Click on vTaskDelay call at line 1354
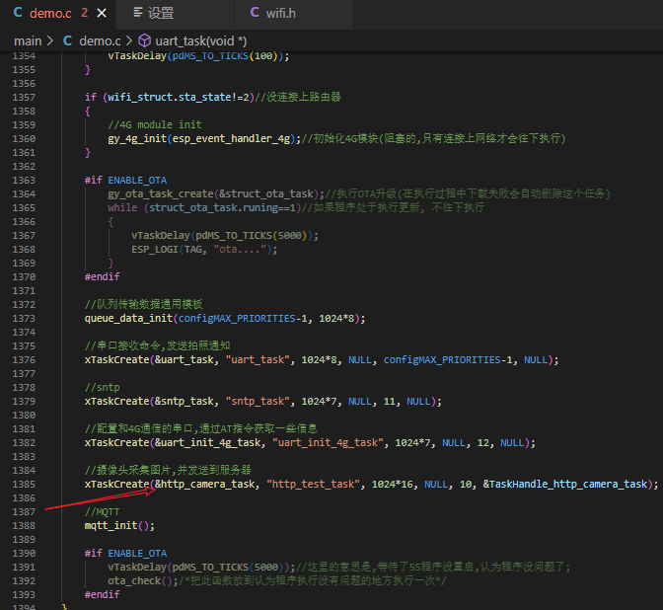 coord(198,56)
